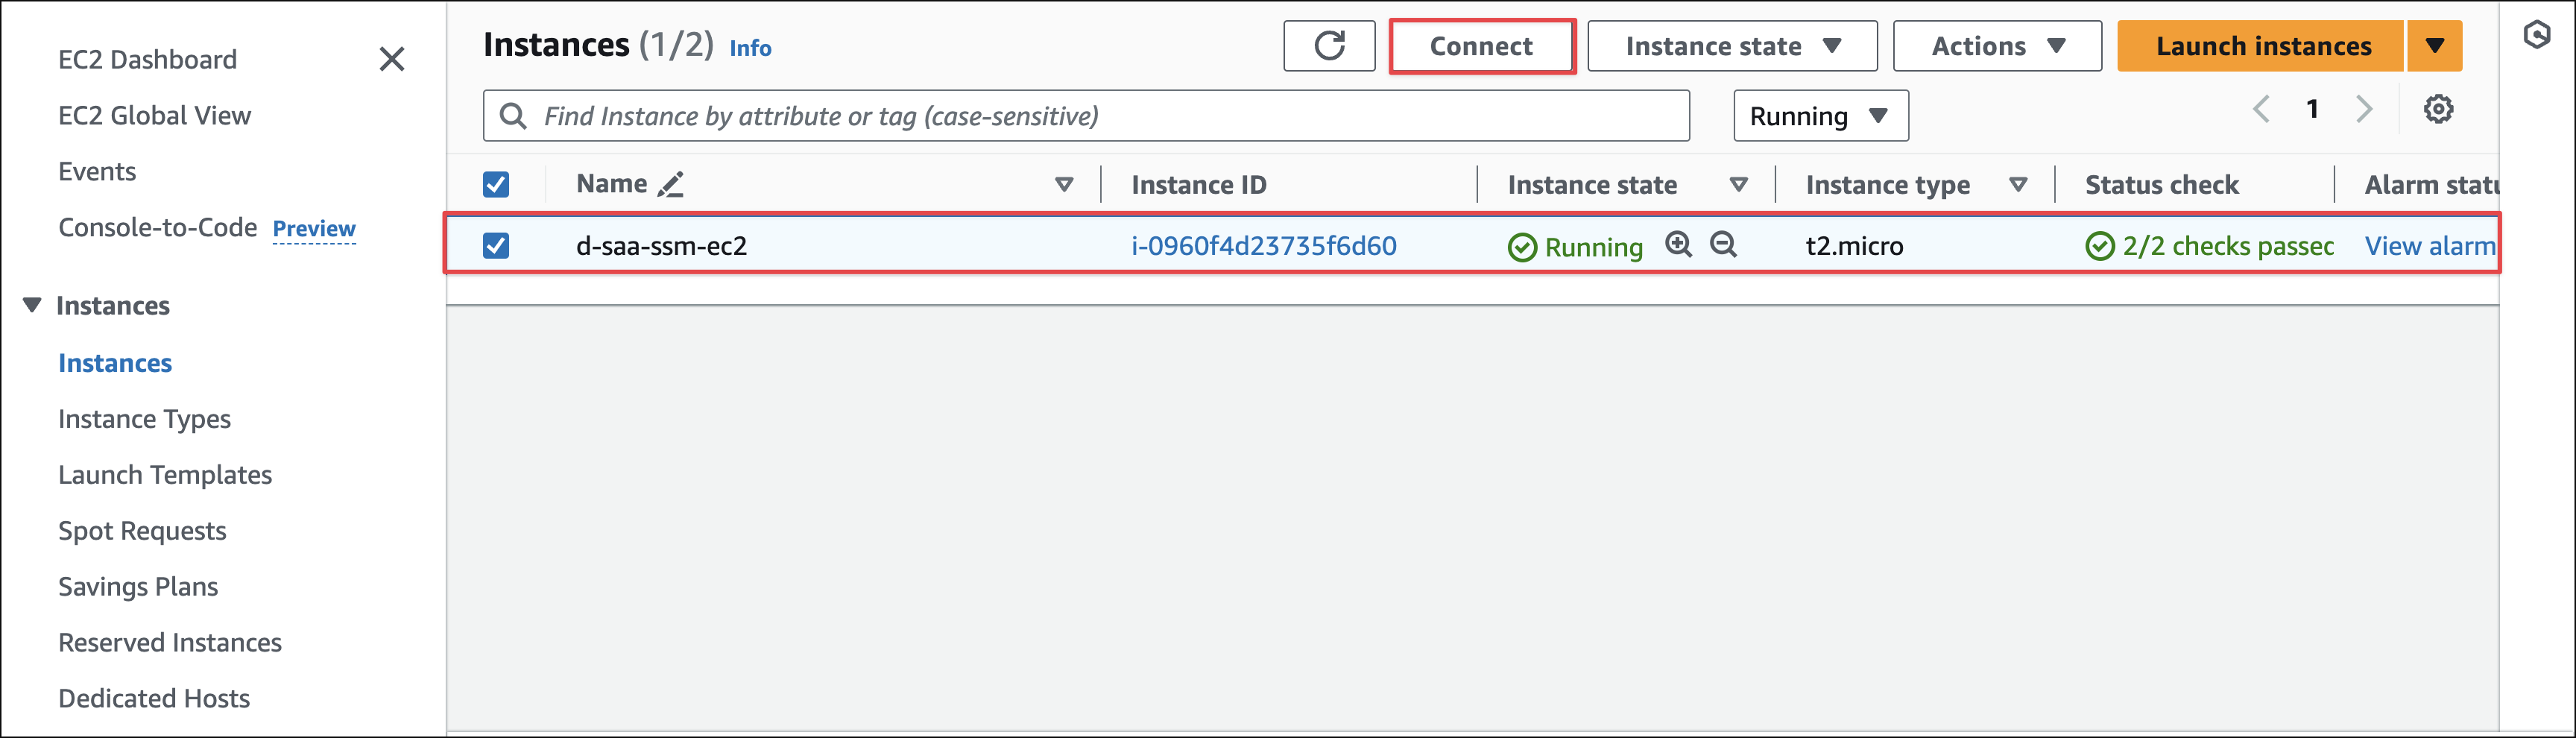Open the Instance state dropdown button
Screen dimensions: 2576x738
(x=1731, y=46)
